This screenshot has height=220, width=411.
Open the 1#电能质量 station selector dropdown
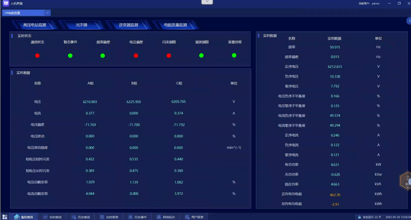pyautogui.click(x=26, y=12)
